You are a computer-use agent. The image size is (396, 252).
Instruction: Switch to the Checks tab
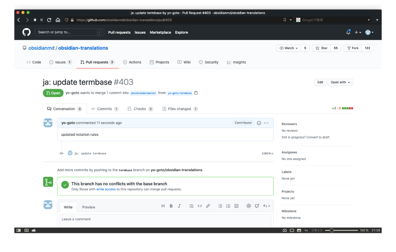point(140,109)
